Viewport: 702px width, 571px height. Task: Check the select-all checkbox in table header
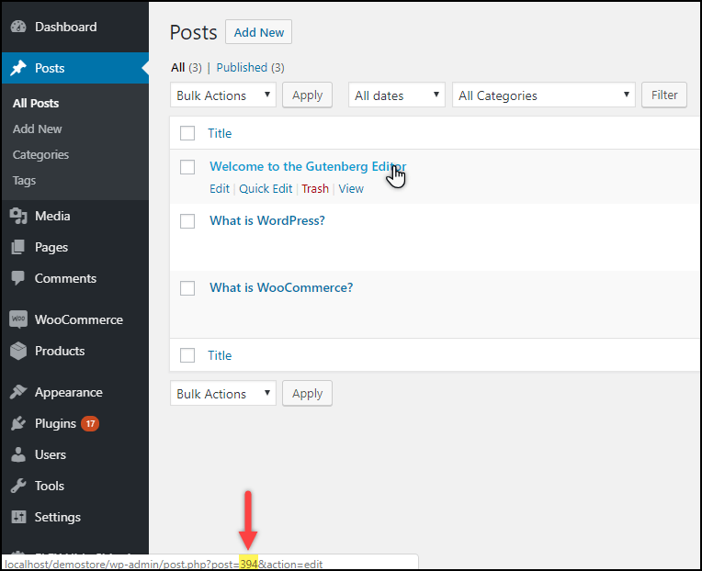point(187,133)
